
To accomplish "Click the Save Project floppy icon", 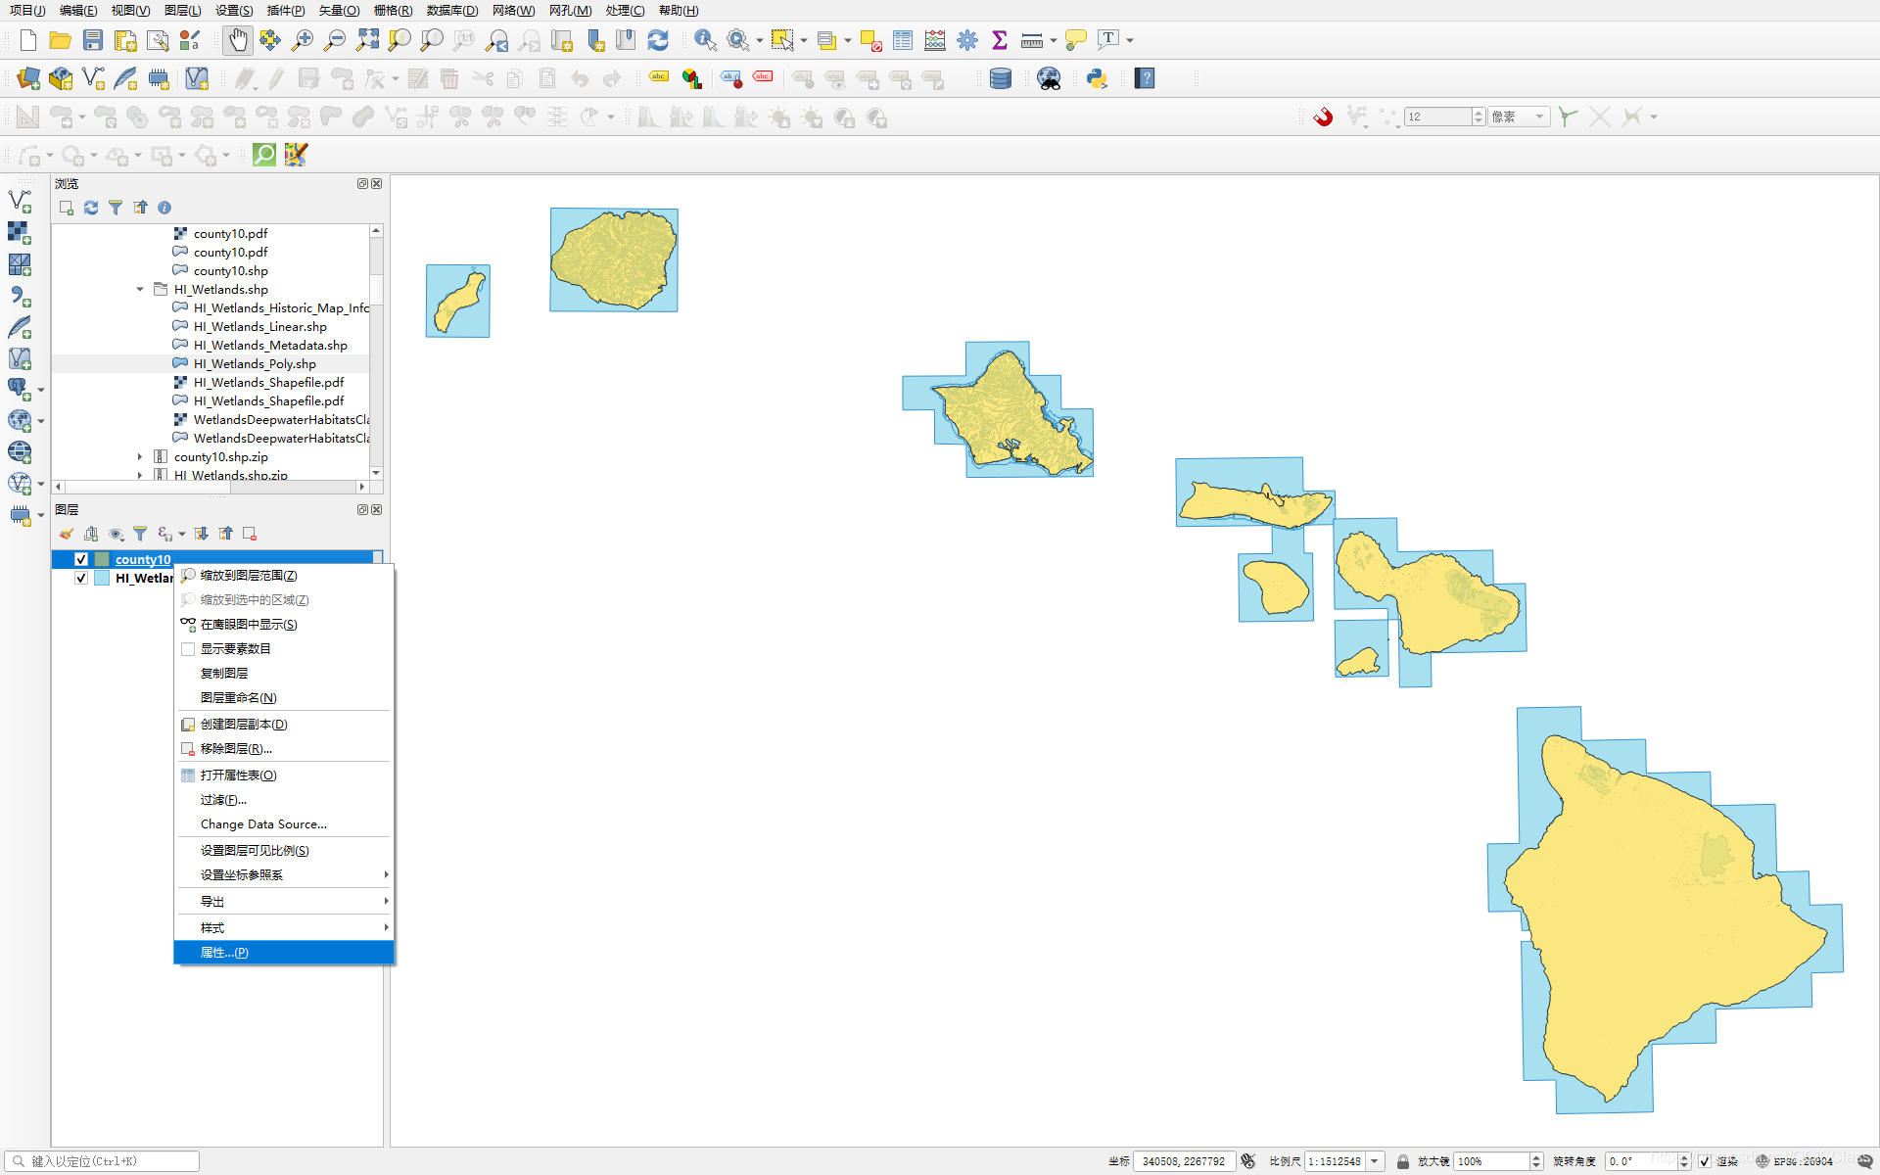I will click(x=92, y=40).
